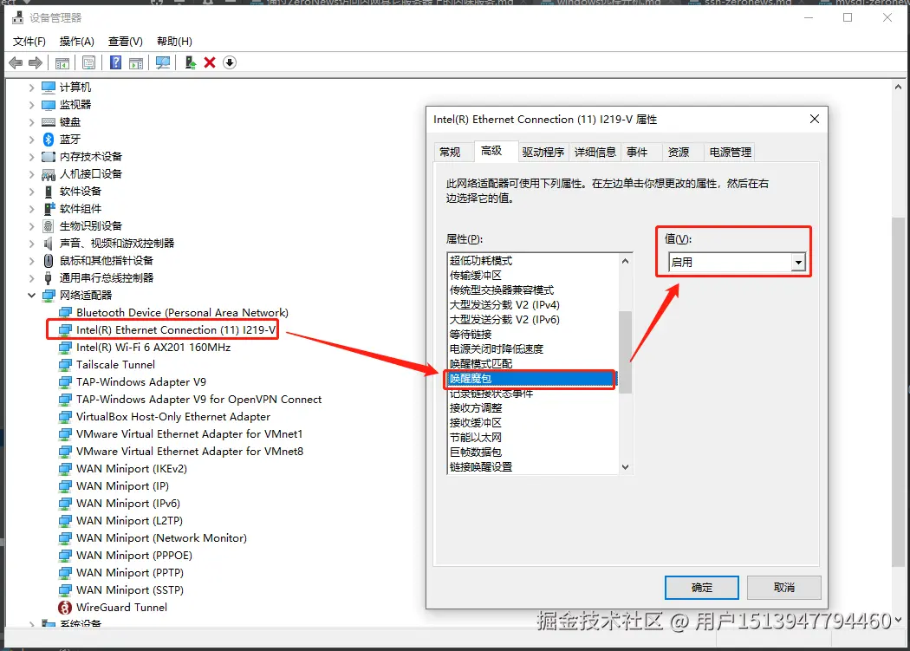Select the 唤醒魔包 property

(x=530, y=379)
